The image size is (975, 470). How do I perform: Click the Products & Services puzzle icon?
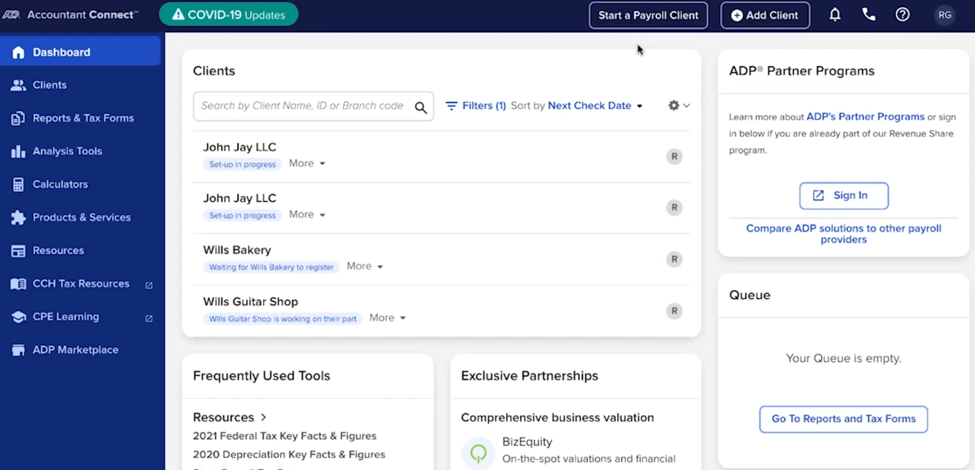coord(18,218)
